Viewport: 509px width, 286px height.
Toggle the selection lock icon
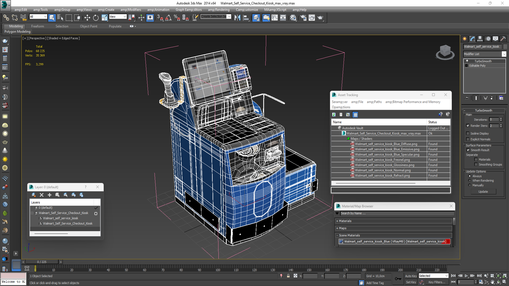click(288, 276)
